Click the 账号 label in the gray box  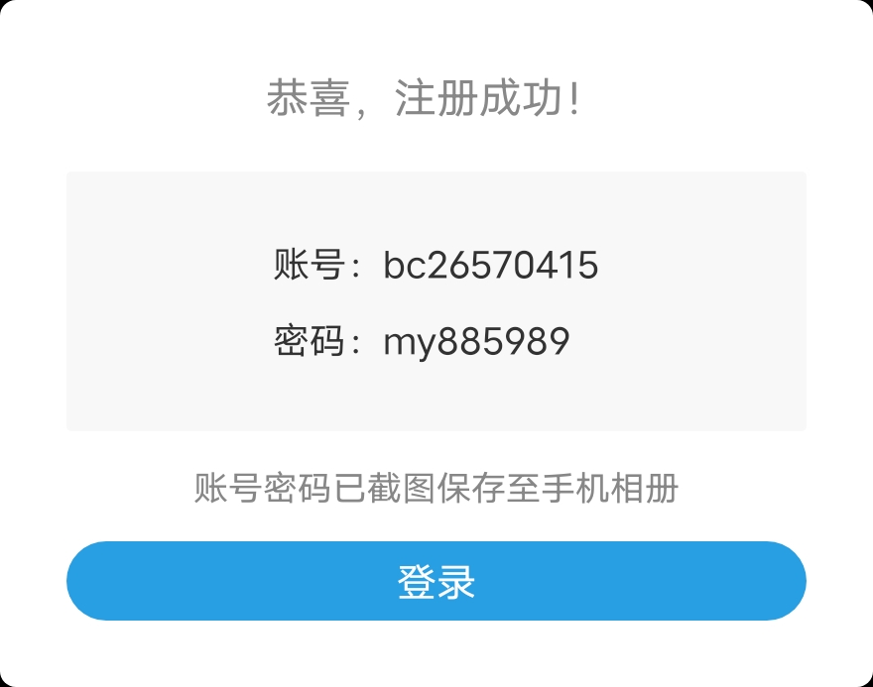click(308, 264)
